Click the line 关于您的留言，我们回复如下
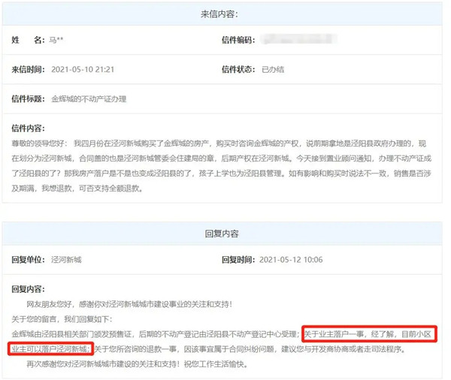451x380 pixels. [x=62, y=319]
